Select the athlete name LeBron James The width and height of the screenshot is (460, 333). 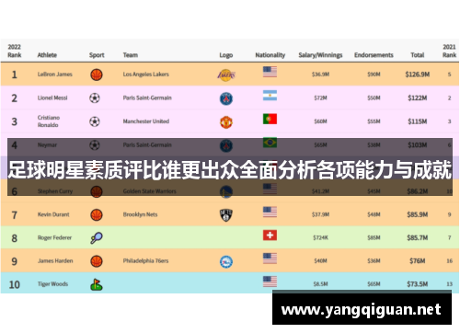coord(55,75)
